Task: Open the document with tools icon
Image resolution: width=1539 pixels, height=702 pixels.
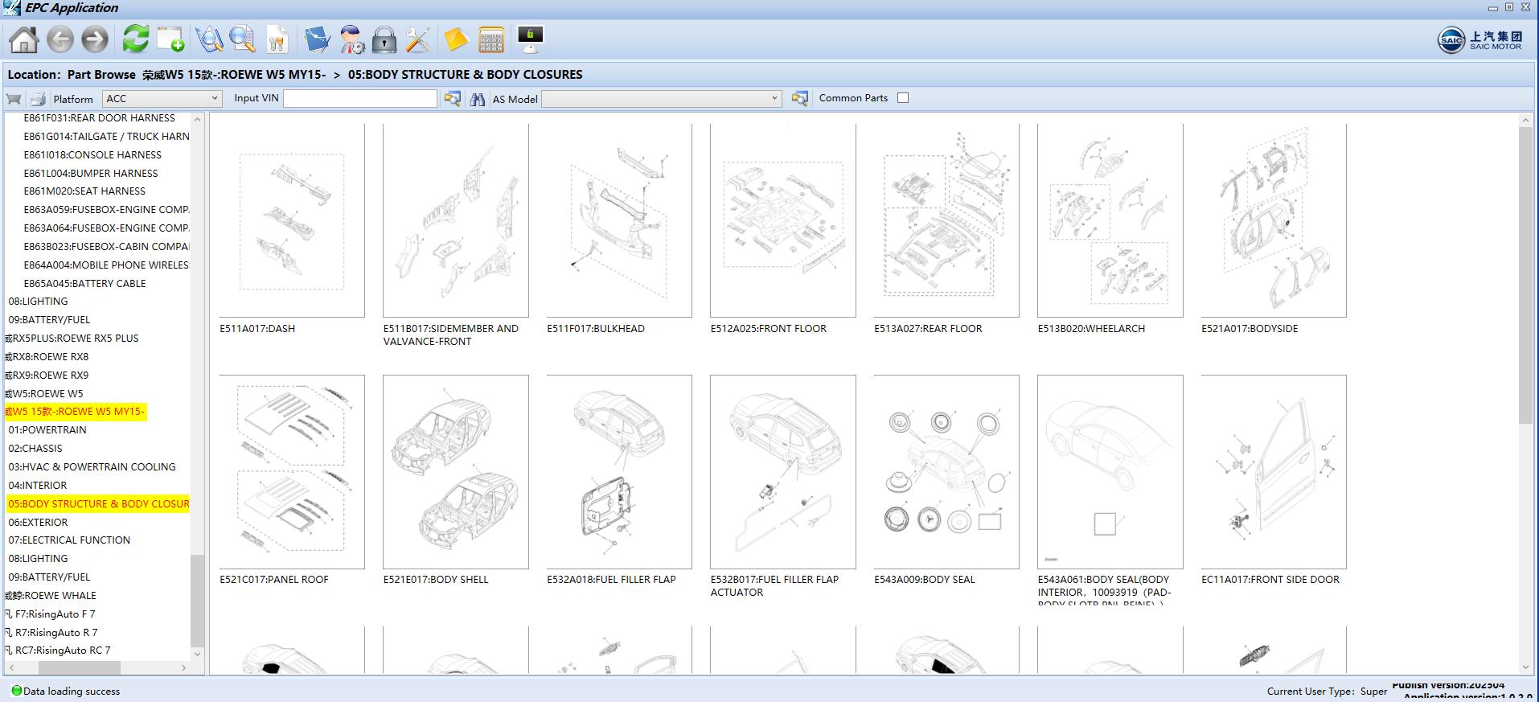Action: pos(277,39)
